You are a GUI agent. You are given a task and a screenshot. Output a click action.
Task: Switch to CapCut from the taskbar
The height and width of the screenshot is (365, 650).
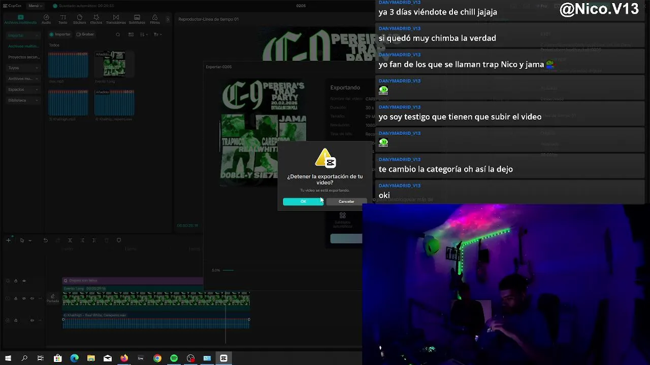click(223, 358)
